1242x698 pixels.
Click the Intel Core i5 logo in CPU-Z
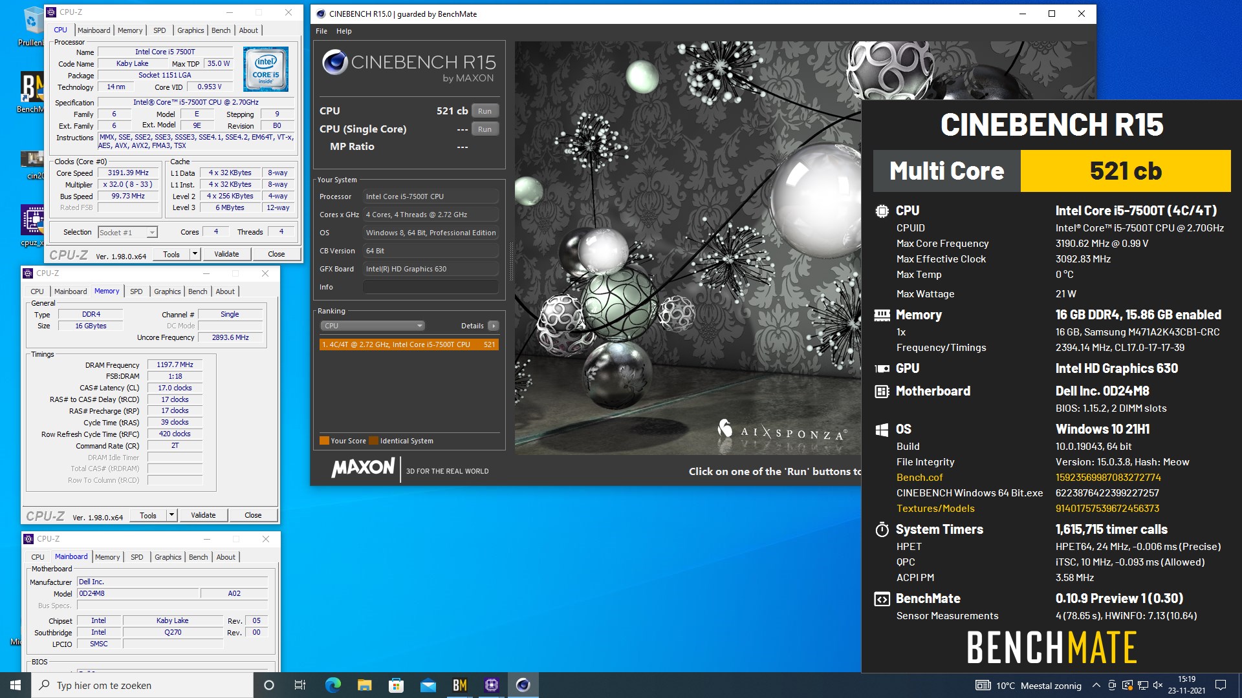tap(266, 69)
